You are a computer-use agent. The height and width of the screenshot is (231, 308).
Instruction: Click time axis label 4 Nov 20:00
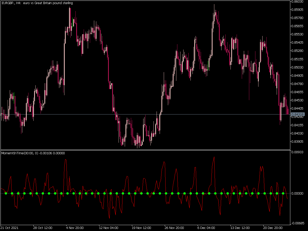coord(75,228)
